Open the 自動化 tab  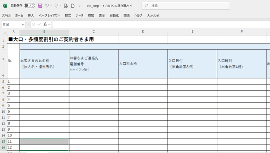tap(114, 15)
